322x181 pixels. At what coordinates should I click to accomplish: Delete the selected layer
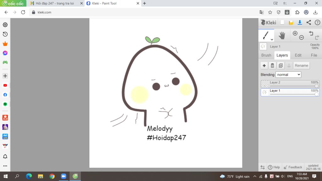point(272,65)
